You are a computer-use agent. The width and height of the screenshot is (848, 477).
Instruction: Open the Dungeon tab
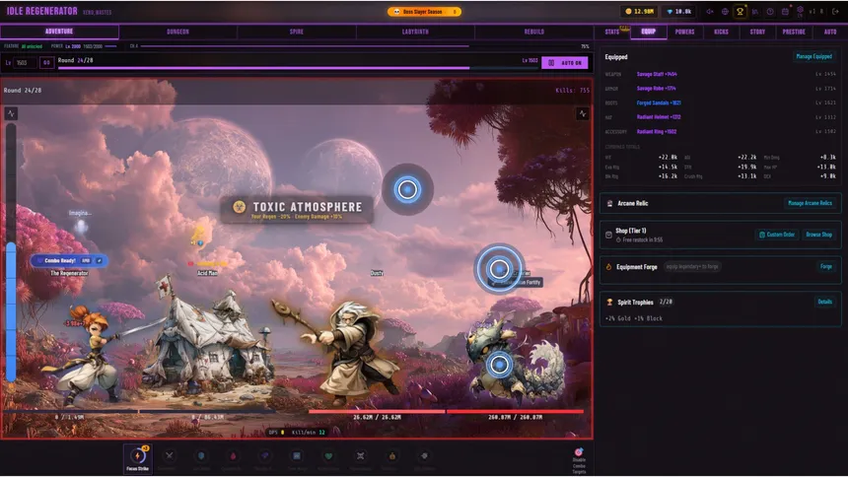coord(177,32)
